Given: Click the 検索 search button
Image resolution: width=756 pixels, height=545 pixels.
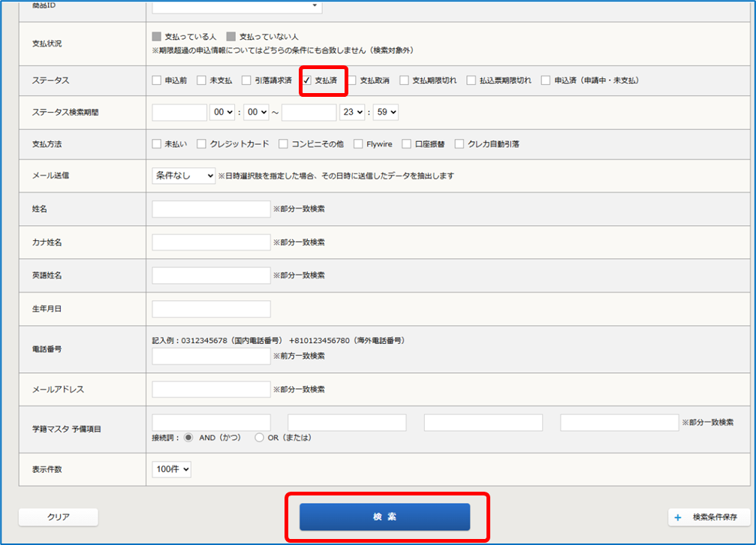Looking at the screenshot, I should [x=384, y=516].
